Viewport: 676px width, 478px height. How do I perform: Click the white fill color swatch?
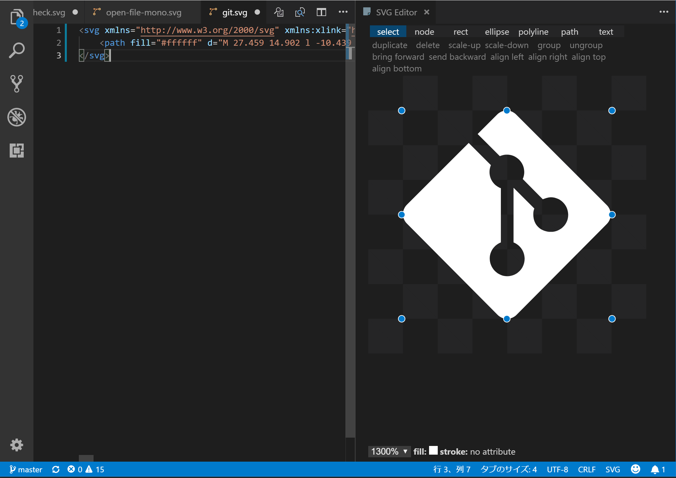point(433,451)
